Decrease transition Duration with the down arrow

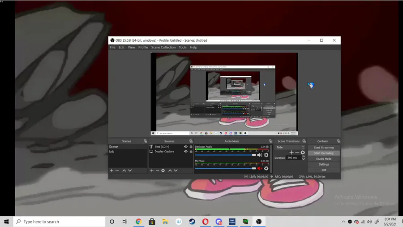tap(304, 159)
